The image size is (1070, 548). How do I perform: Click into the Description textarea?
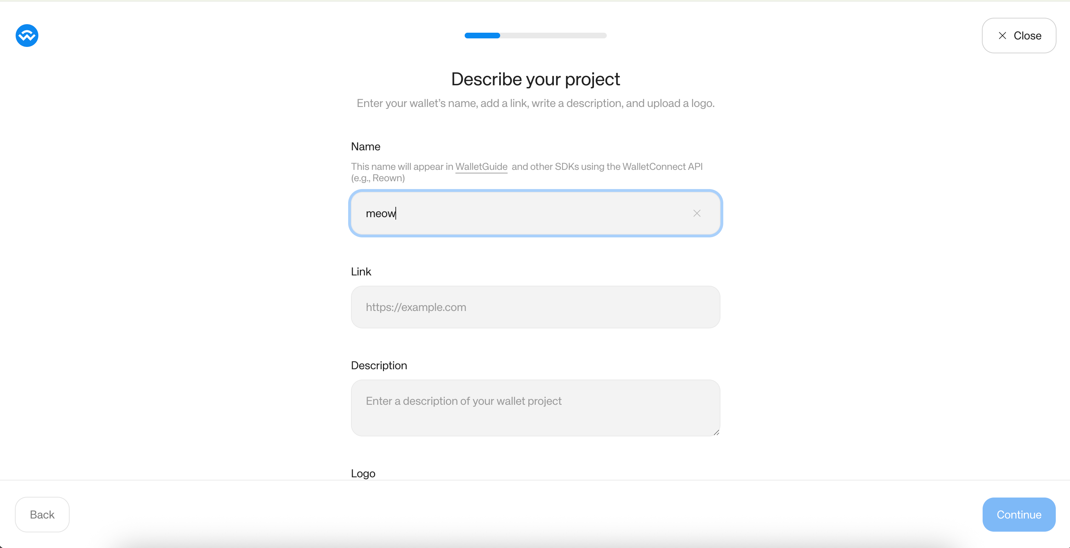(x=535, y=408)
